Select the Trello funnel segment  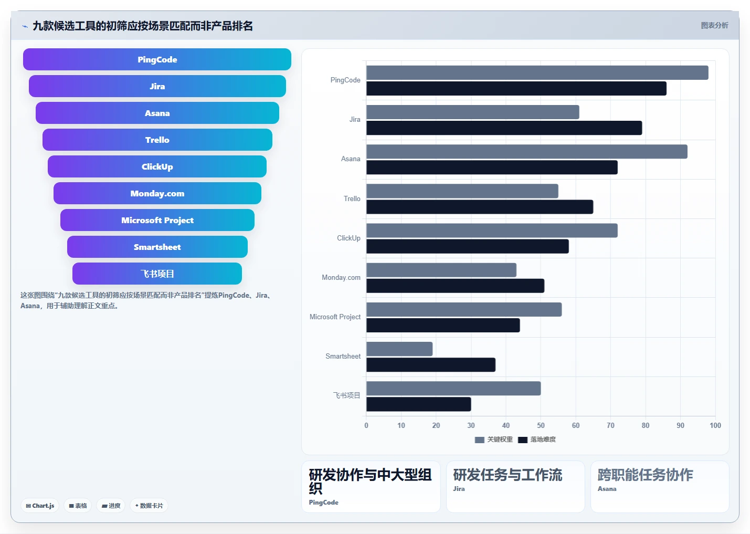[157, 140]
